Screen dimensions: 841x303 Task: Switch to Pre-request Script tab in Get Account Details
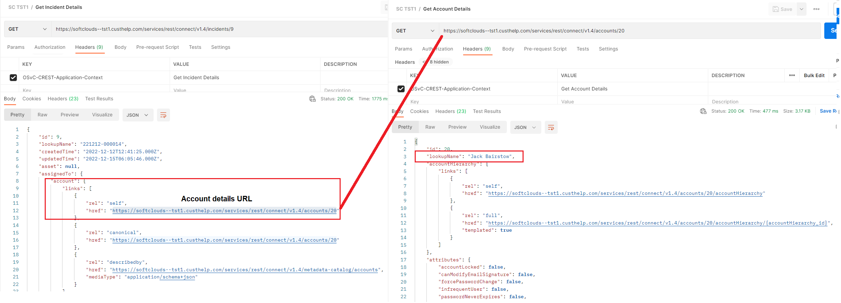(545, 49)
